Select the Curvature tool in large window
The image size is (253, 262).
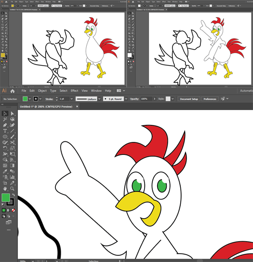click(x=12, y=125)
